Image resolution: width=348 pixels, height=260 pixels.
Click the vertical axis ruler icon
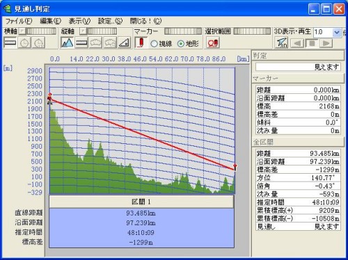coord(81,42)
